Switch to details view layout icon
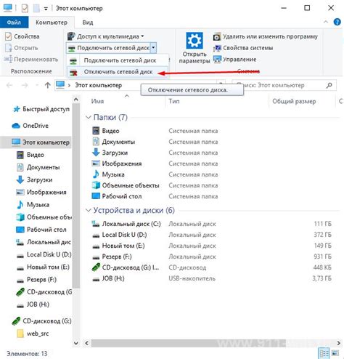Screen dimensions: 344x359 (x=324, y=353)
